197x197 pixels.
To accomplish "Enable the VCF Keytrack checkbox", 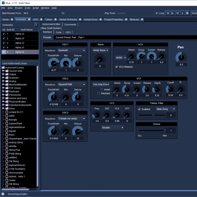I will [99, 93].
